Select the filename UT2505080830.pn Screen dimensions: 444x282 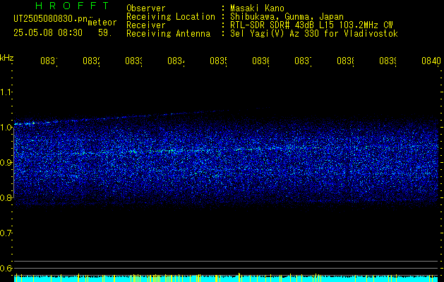(x=51, y=18)
